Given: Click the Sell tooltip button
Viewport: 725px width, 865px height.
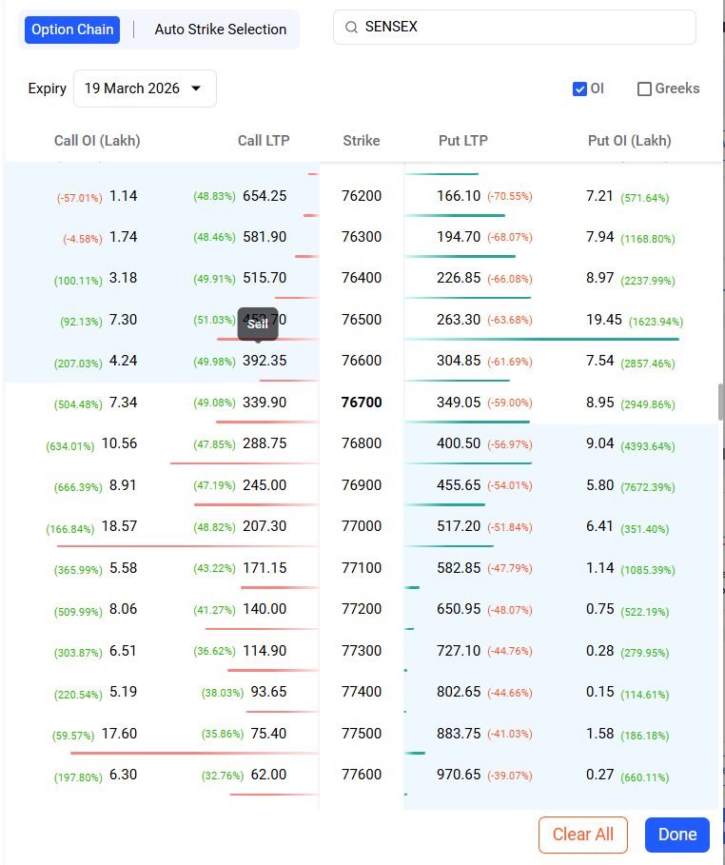Looking at the screenshot, I should point(258,324).
